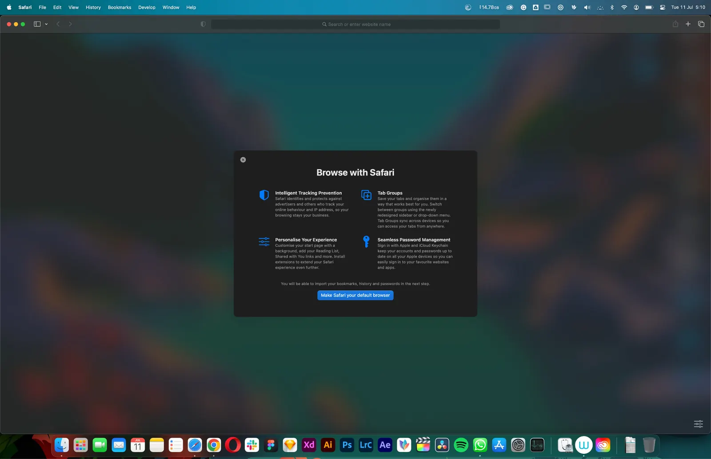Open WhatsApp from the dock

tap(480, 445)
